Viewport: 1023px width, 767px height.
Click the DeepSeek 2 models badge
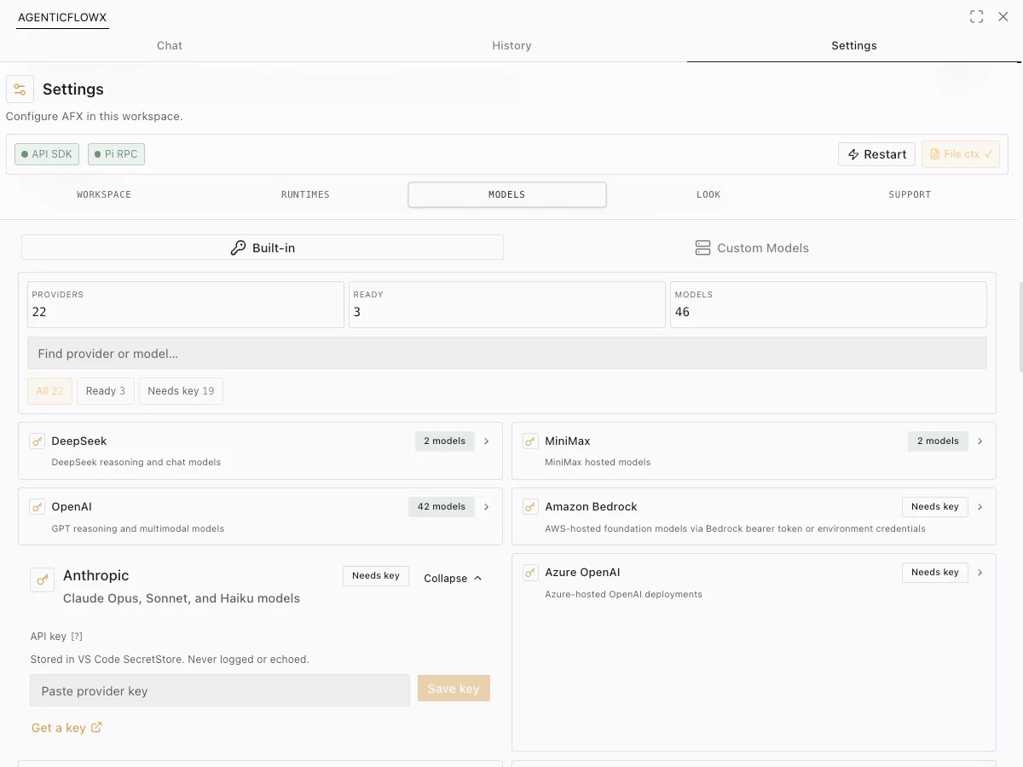click(x=445, y=441)
